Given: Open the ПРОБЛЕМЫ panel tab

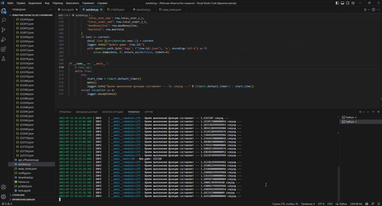Looking at the screenshot, I should [x=65, y=112].
